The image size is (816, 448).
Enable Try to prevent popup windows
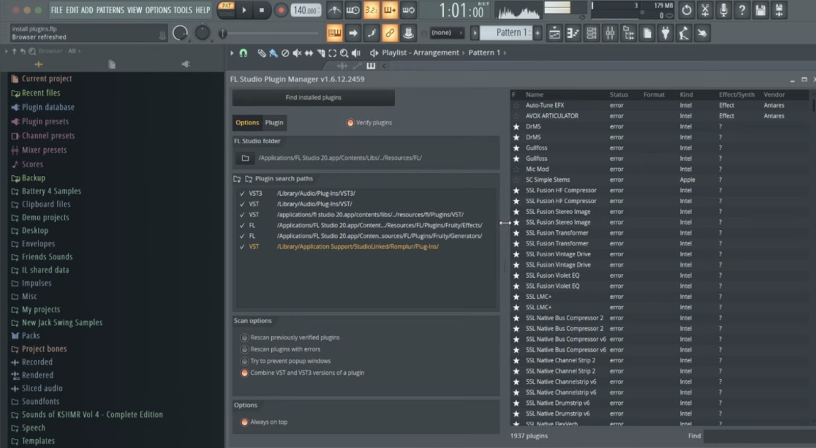coord(244,361)
